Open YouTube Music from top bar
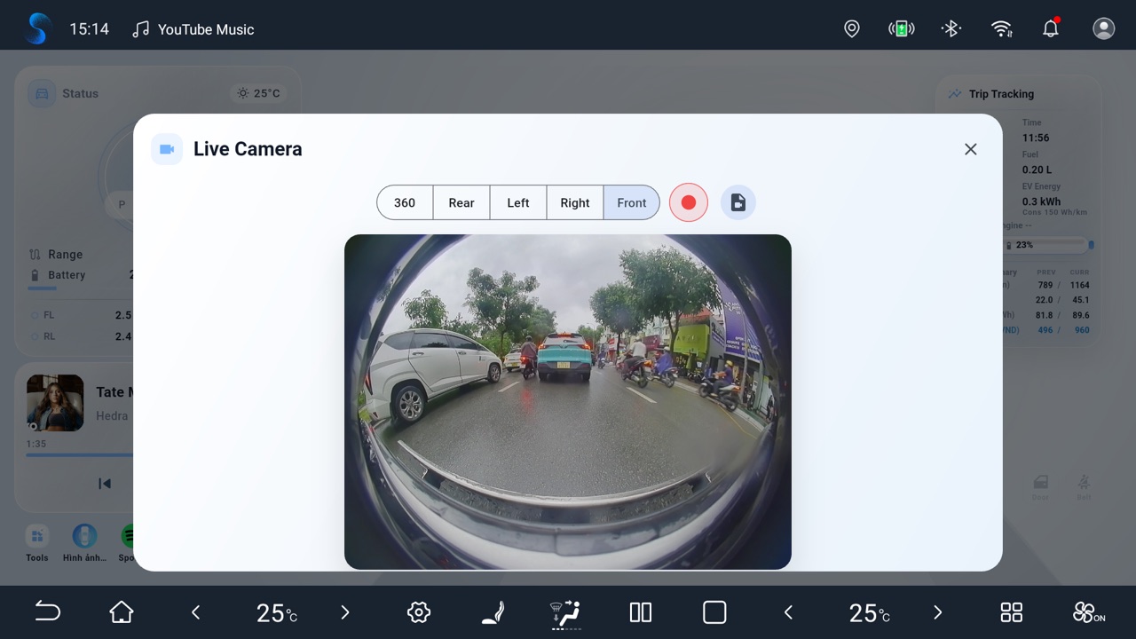 [193, 29]
